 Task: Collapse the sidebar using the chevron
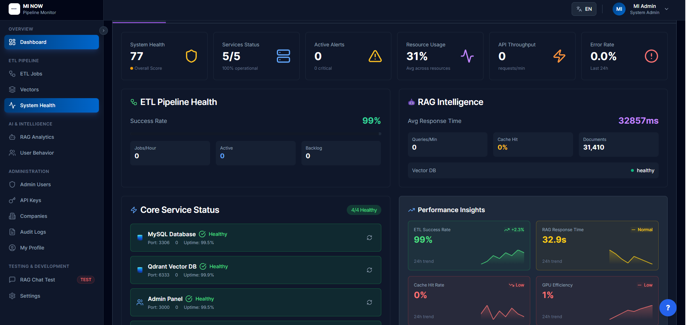[x=104, y=31]
